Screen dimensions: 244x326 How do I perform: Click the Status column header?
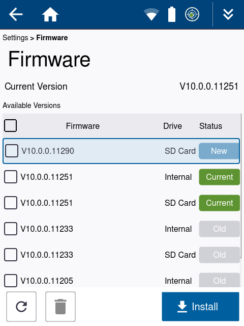click(210, 126)
